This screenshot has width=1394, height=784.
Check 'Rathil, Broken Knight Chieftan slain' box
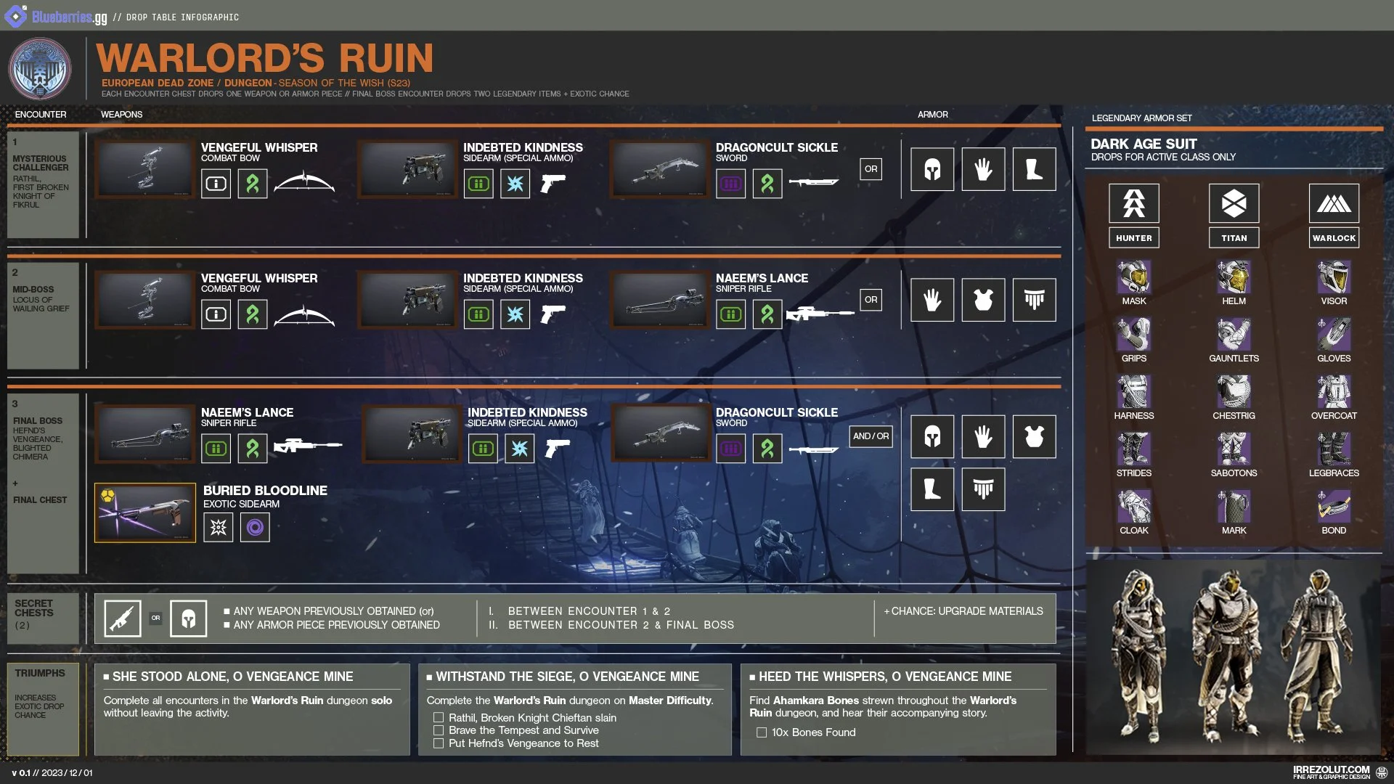(439, 718)
